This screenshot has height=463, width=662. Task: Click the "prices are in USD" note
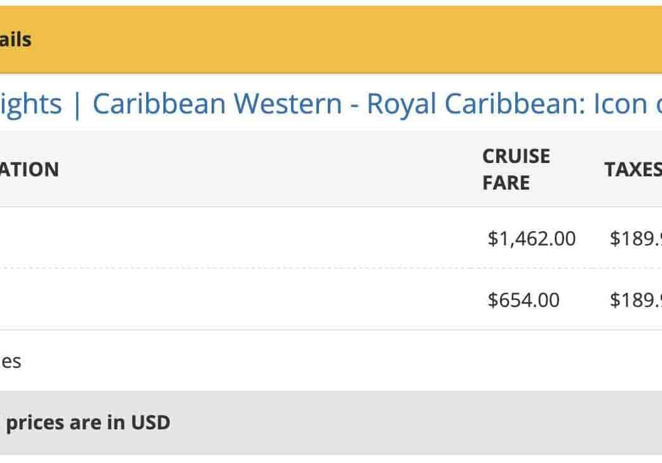point(88,422)
